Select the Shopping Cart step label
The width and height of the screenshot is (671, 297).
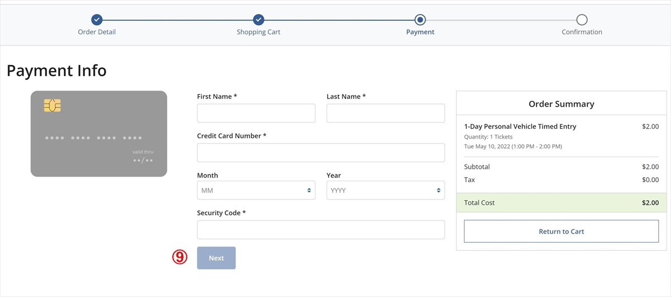[x=258, y=32]
